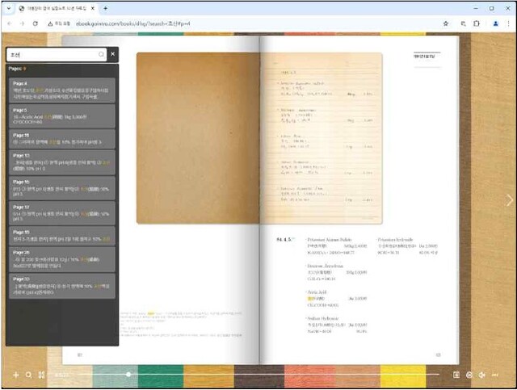Open a new browser tab

106,8
